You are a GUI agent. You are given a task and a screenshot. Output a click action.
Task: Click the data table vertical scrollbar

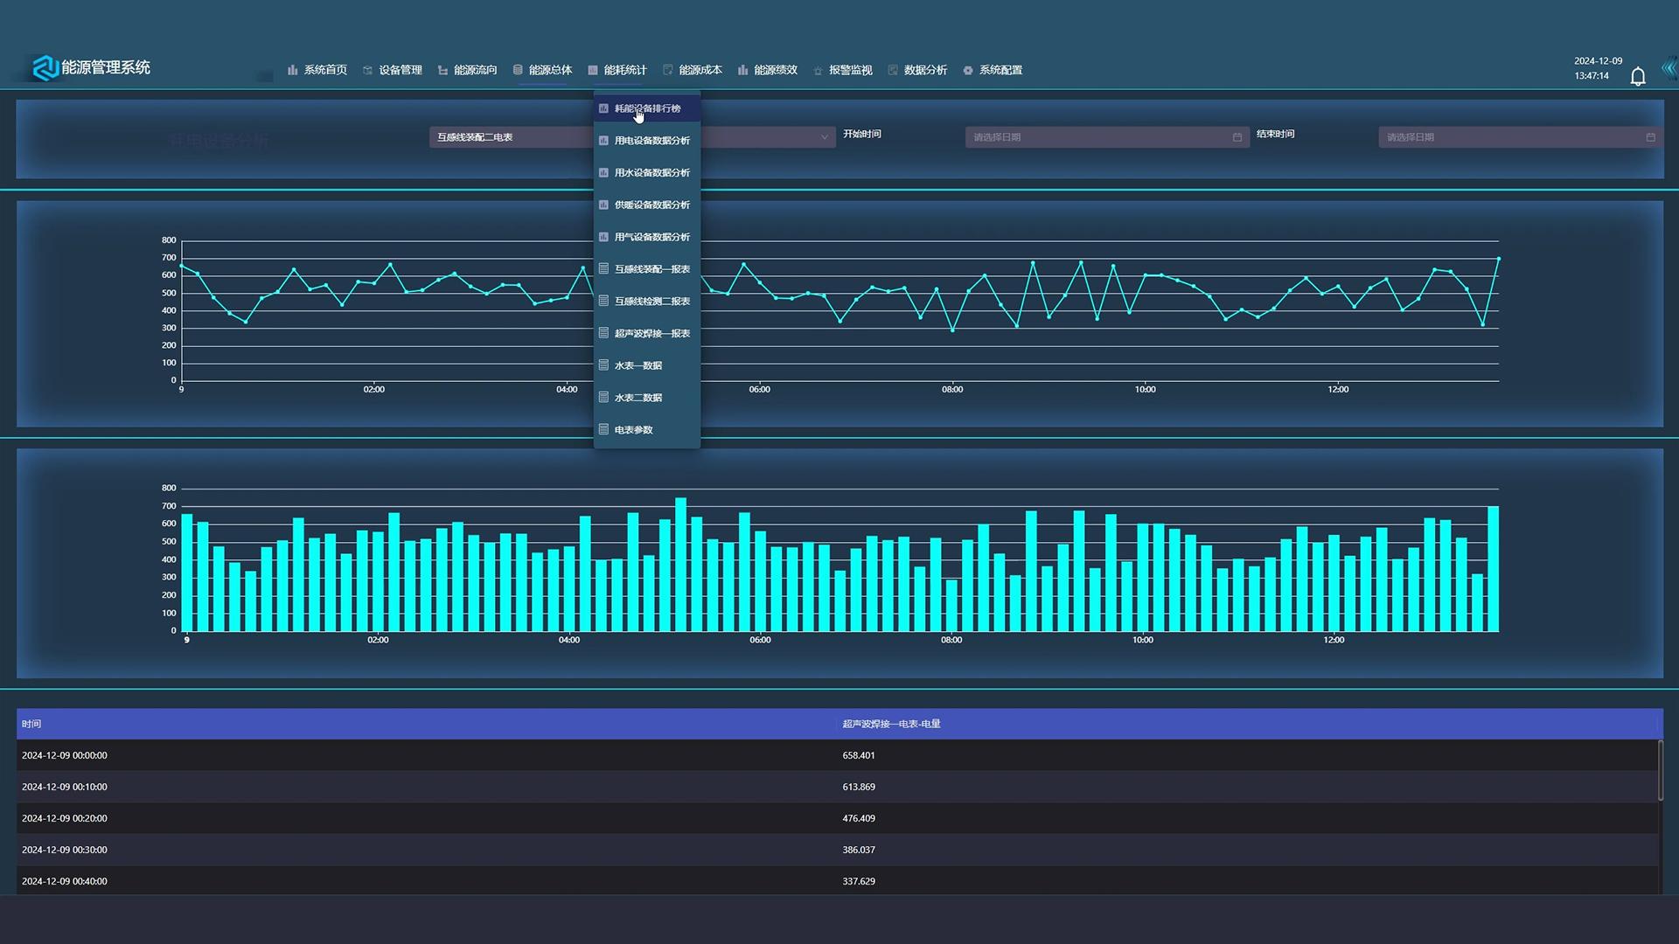(1661, 770)
